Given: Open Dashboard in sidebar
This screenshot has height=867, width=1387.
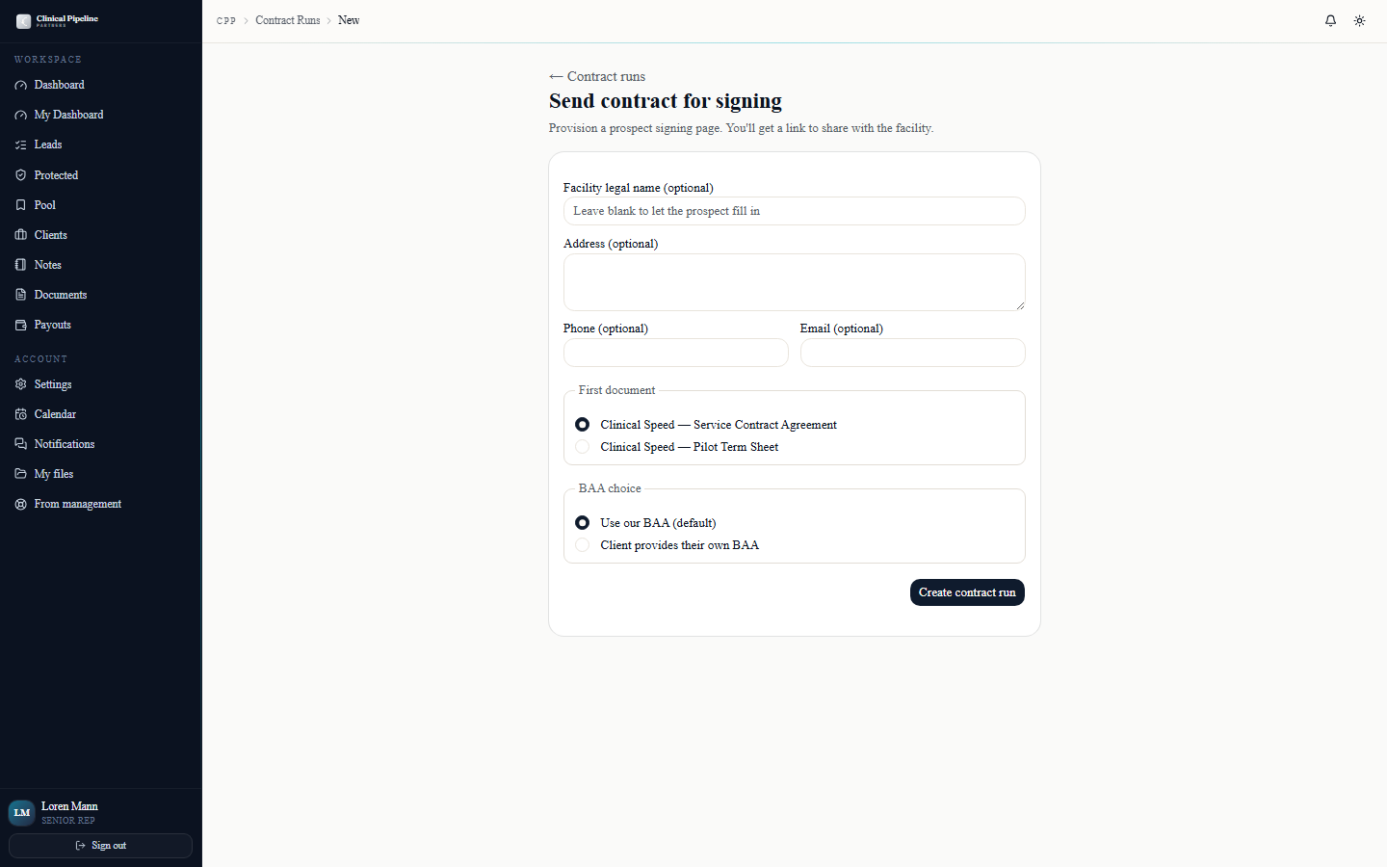Looking at the screenshot, I should 101,85.
